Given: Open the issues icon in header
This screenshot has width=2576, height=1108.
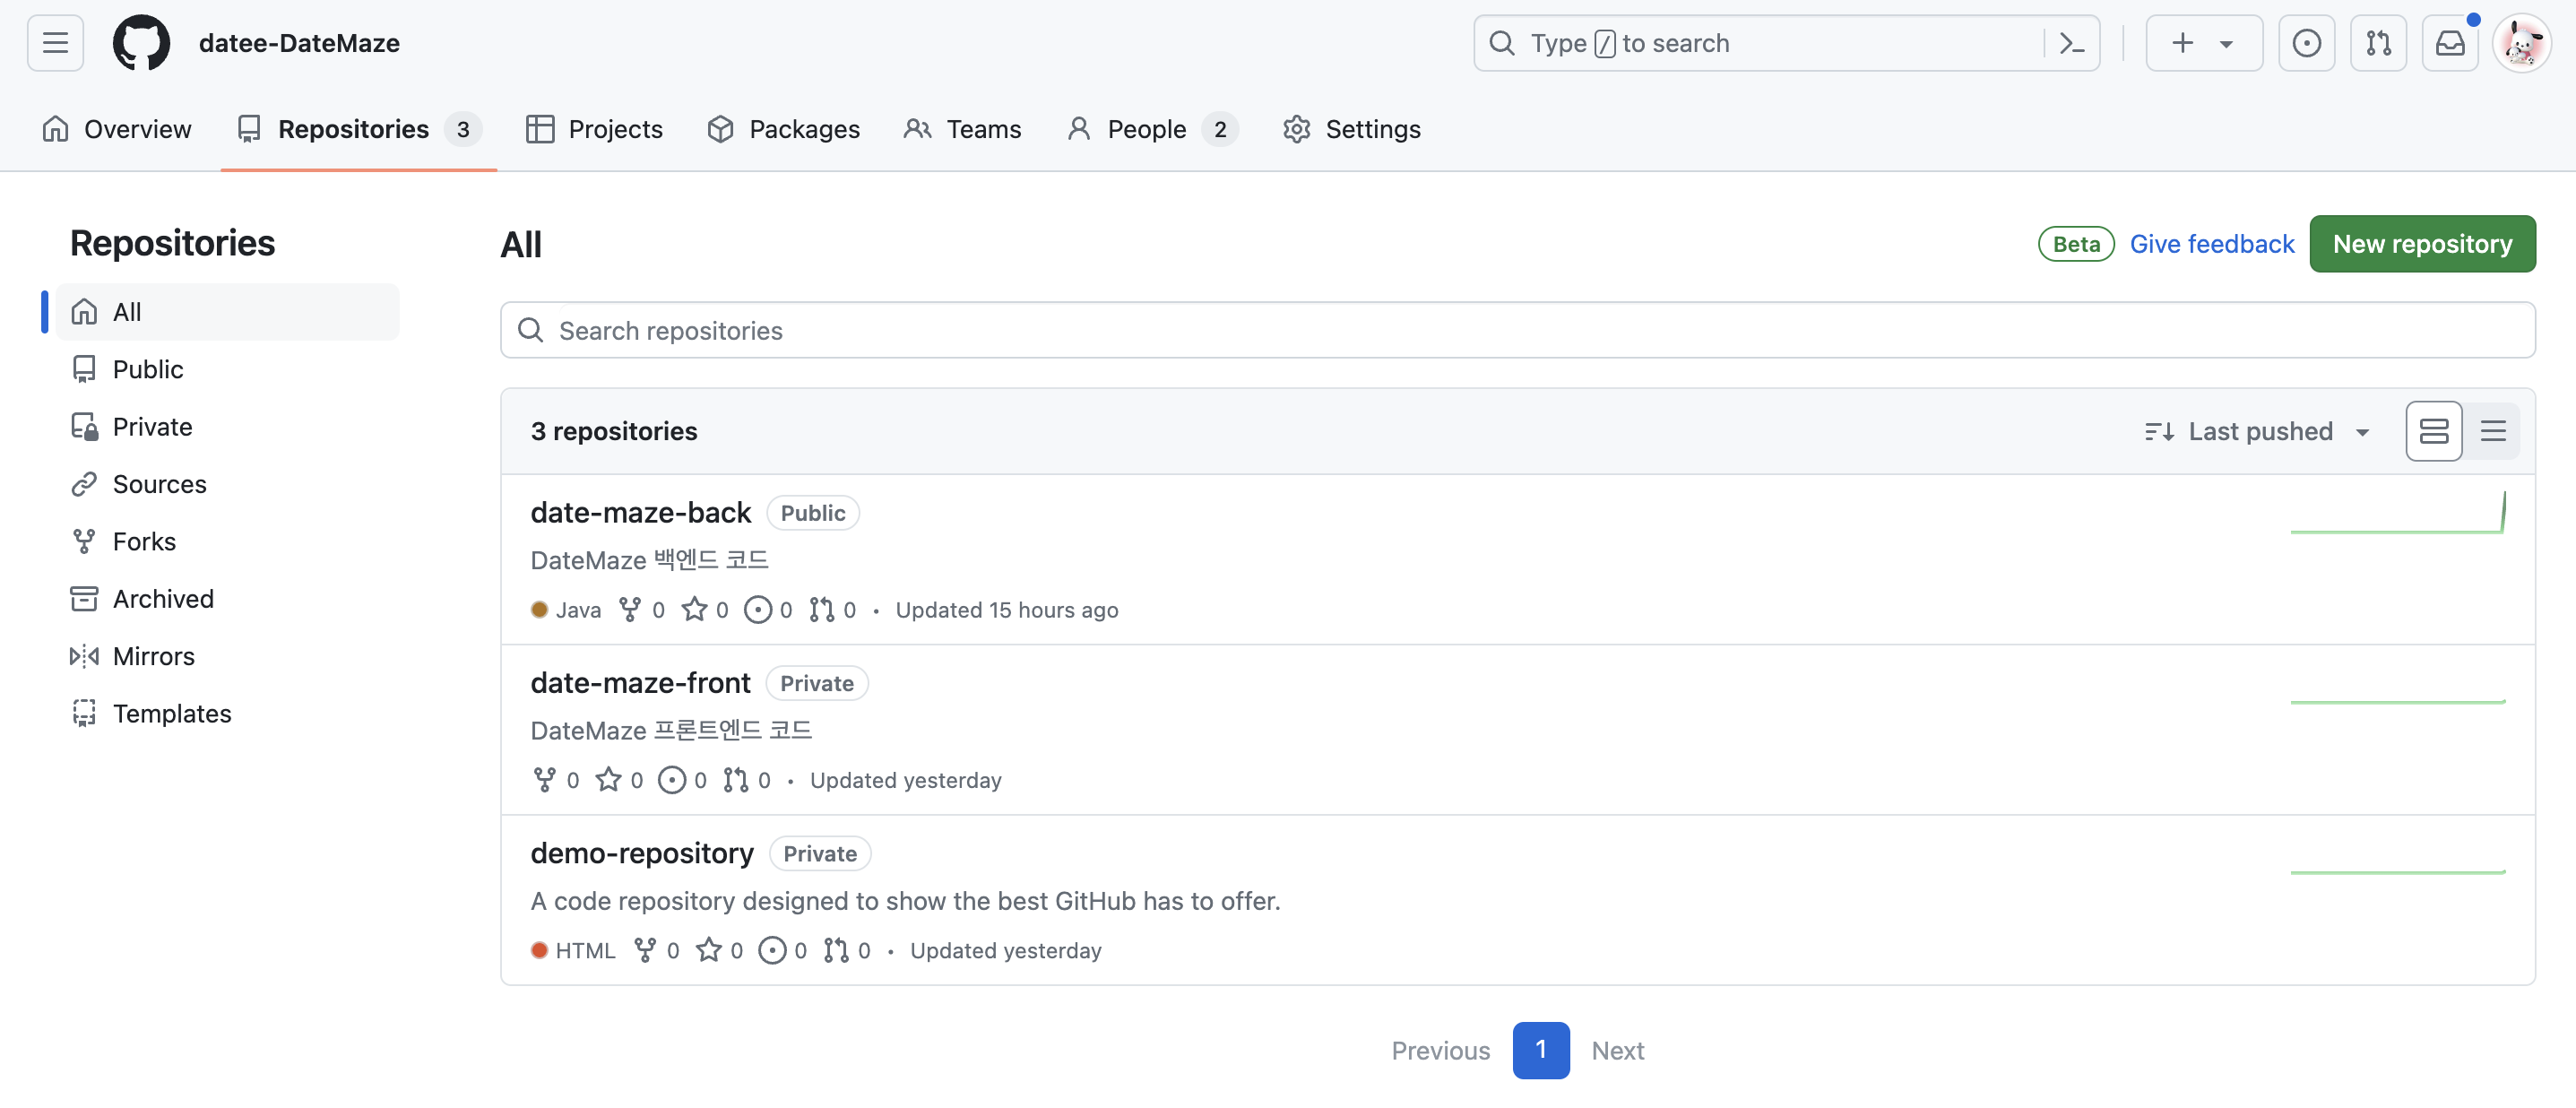Looking at the screenshot, I should tap(2306, 43).
